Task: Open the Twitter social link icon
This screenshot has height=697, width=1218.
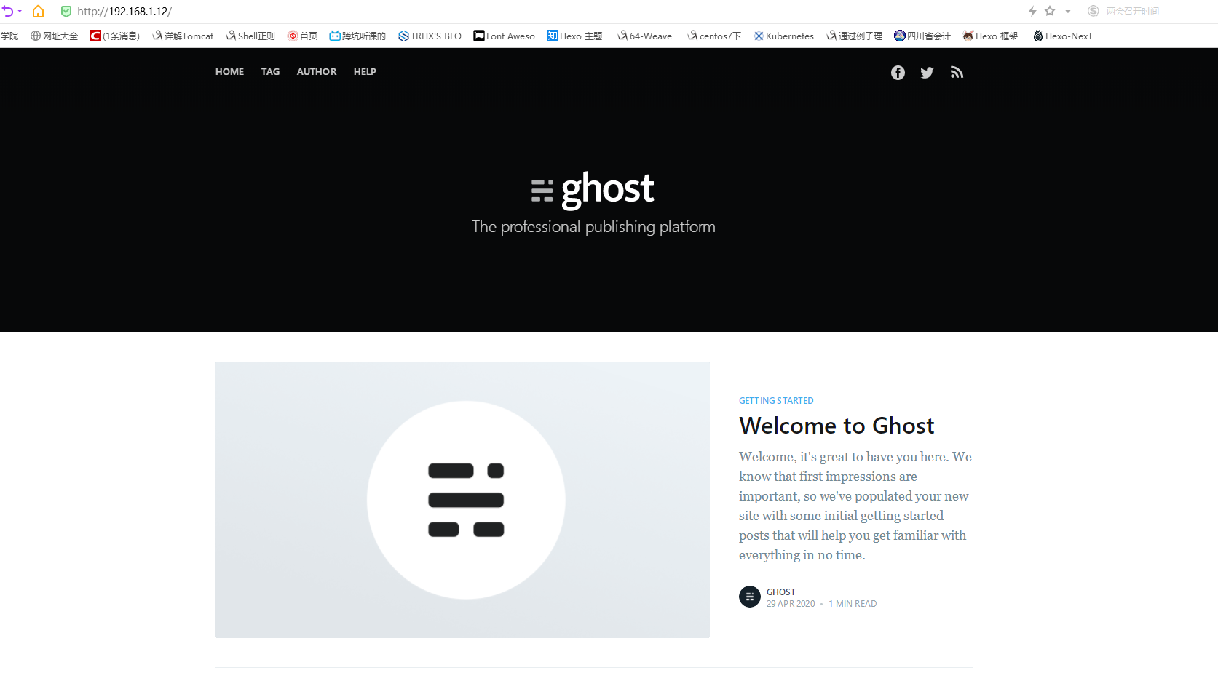Action: coord(927,73)
